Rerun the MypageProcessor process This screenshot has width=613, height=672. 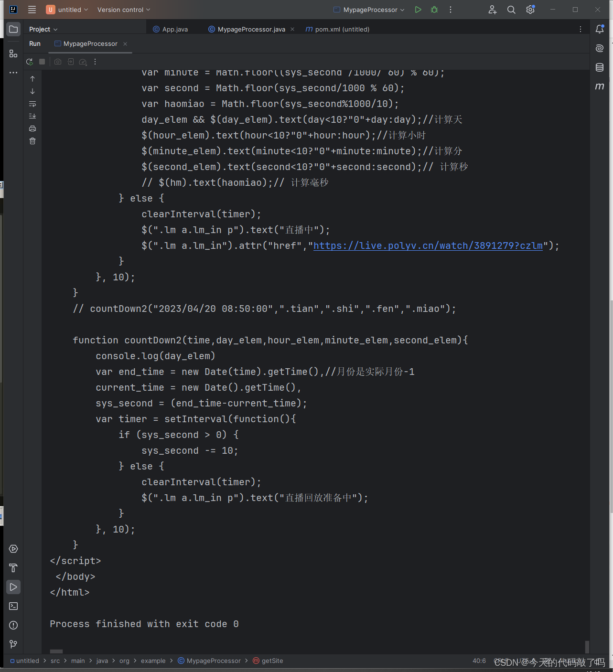[30, 62]
